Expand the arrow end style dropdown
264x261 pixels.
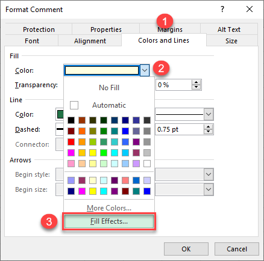(209, 174)
